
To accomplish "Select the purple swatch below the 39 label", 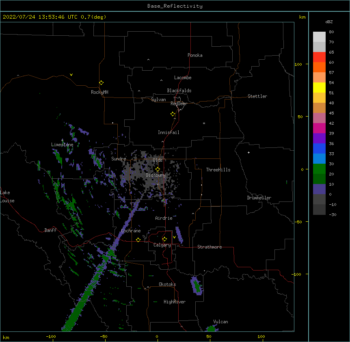I will pos(319,139).
